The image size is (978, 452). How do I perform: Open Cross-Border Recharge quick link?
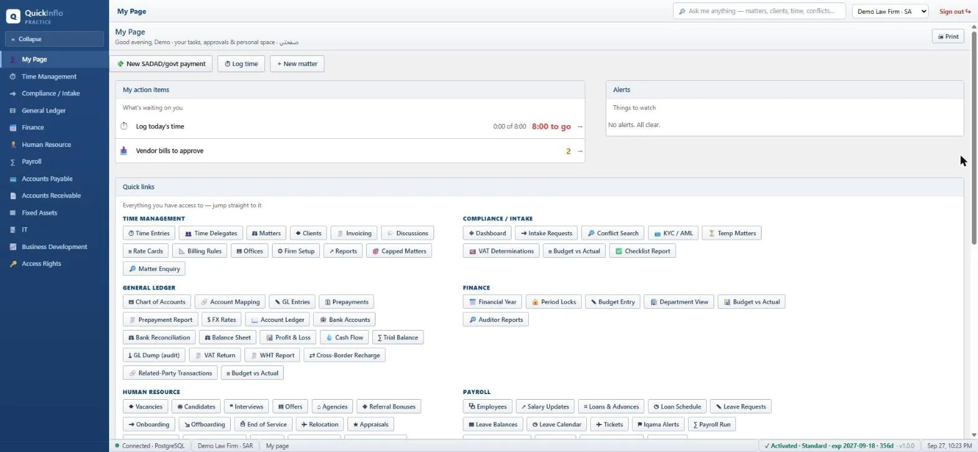pyautogui.click(x=344, y=355)
